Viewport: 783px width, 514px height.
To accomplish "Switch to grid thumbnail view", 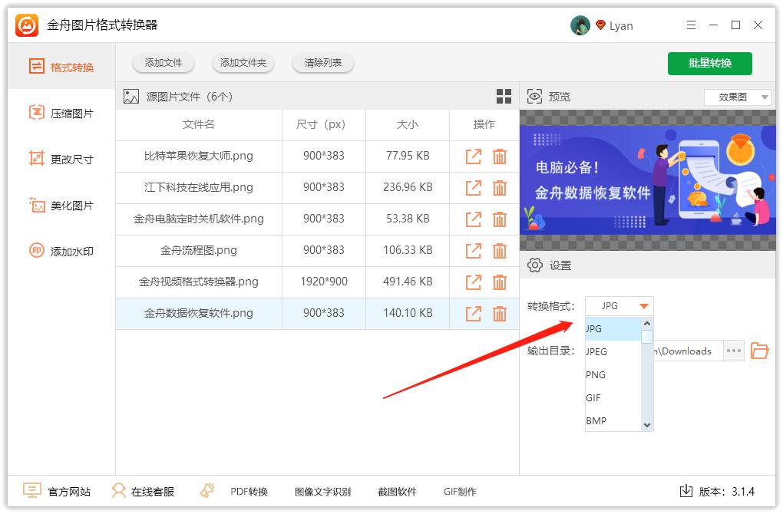I will point(504,97).
